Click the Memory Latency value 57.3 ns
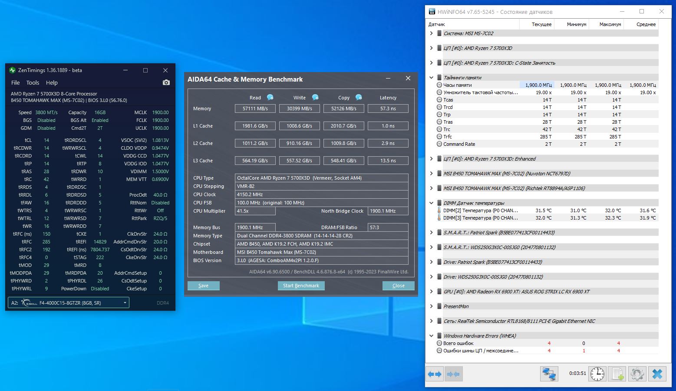This screenshot has width=676, height=391. click(388, 108)
